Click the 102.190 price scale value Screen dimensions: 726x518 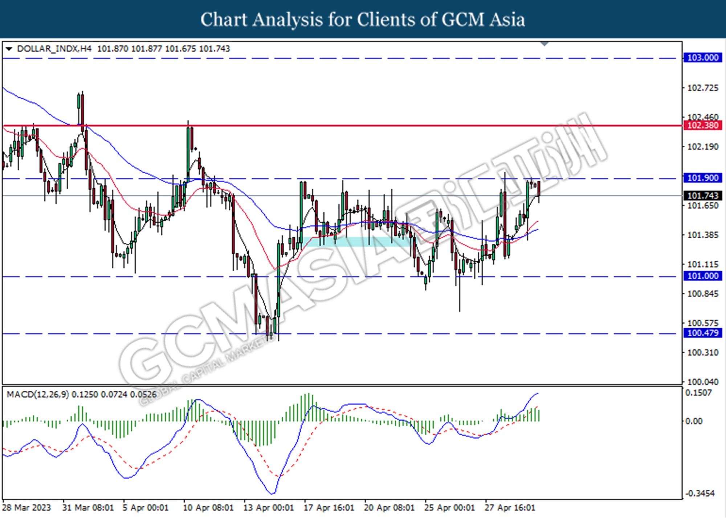click(703, 147)
